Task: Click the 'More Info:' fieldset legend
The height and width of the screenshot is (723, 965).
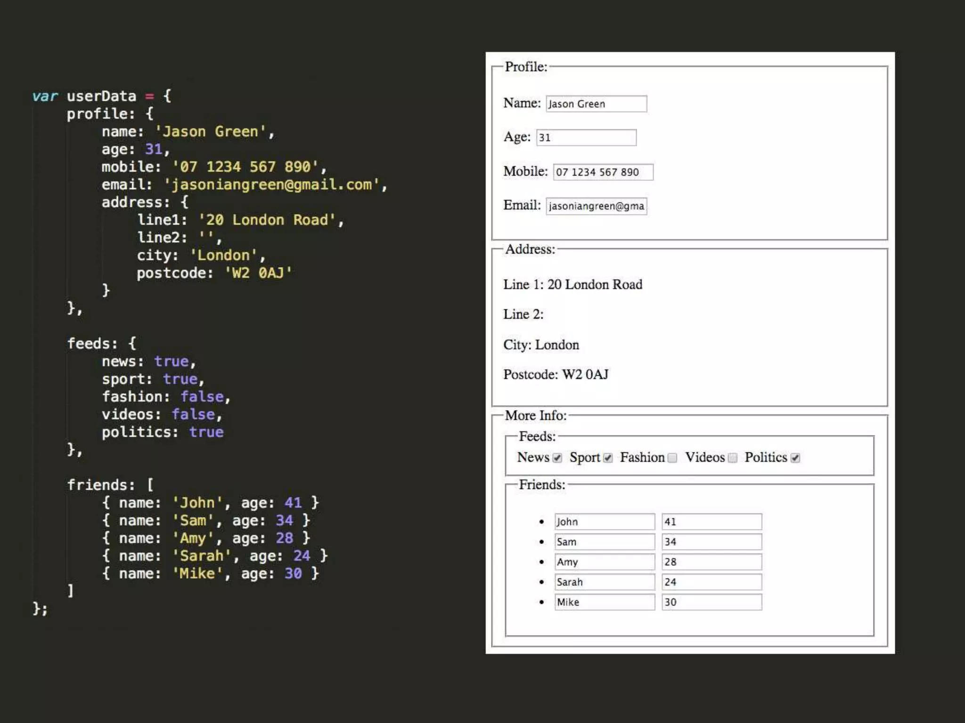Action: pos(536,415)
